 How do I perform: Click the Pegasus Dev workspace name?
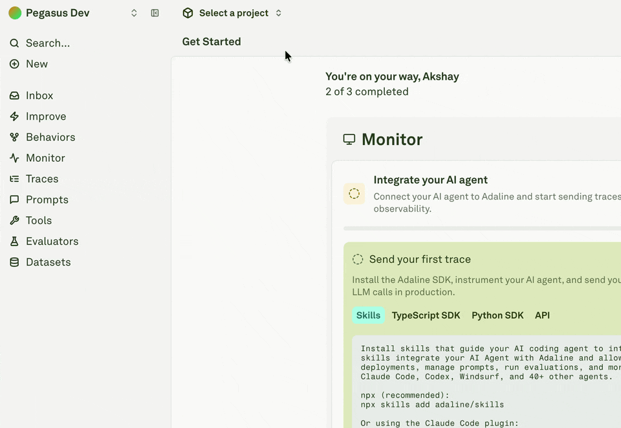click(58, 13)
